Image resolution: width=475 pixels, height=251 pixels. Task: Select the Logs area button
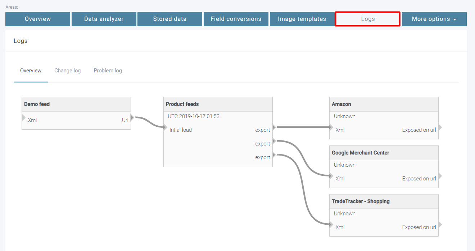coord(368,19)
